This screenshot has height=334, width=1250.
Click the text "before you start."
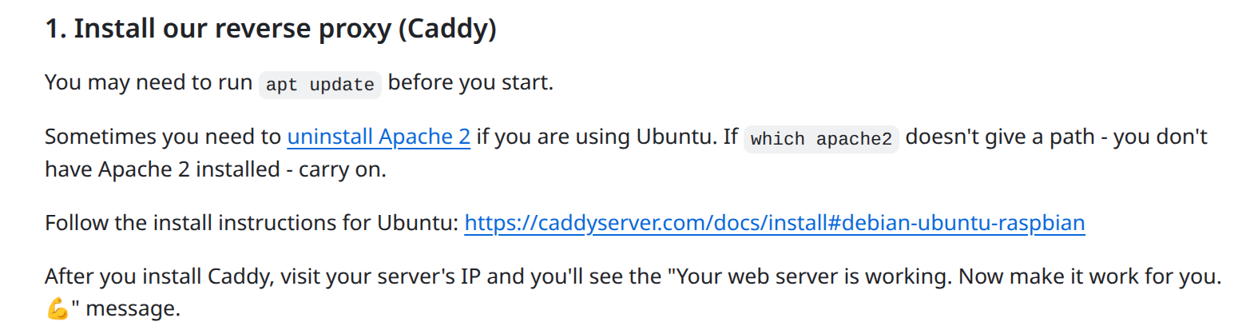470,82
